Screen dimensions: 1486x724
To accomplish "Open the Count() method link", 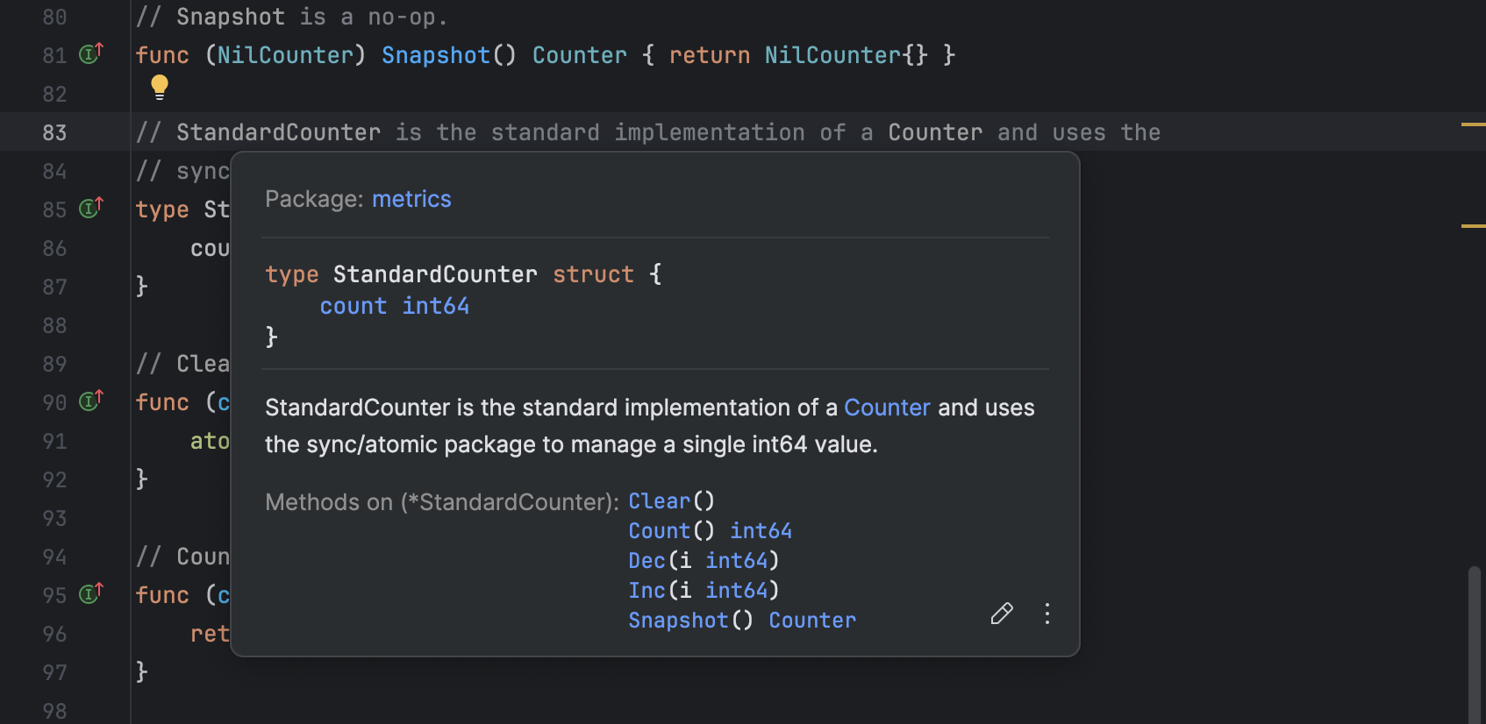I will [660, 531].
